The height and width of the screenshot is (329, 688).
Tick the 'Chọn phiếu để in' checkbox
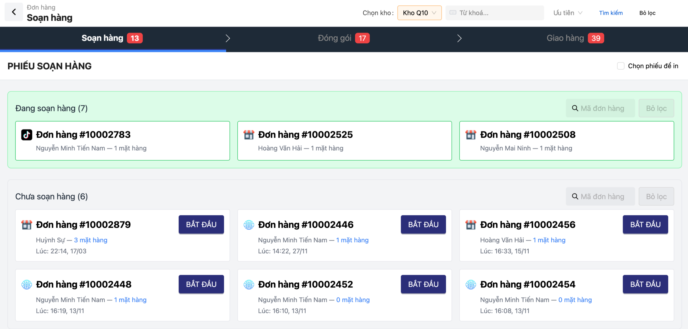[x=621, y=66]
